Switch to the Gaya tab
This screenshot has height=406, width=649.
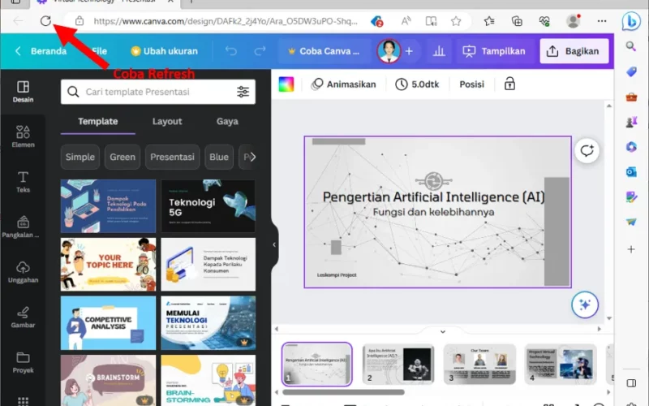[x=227, y=121]
